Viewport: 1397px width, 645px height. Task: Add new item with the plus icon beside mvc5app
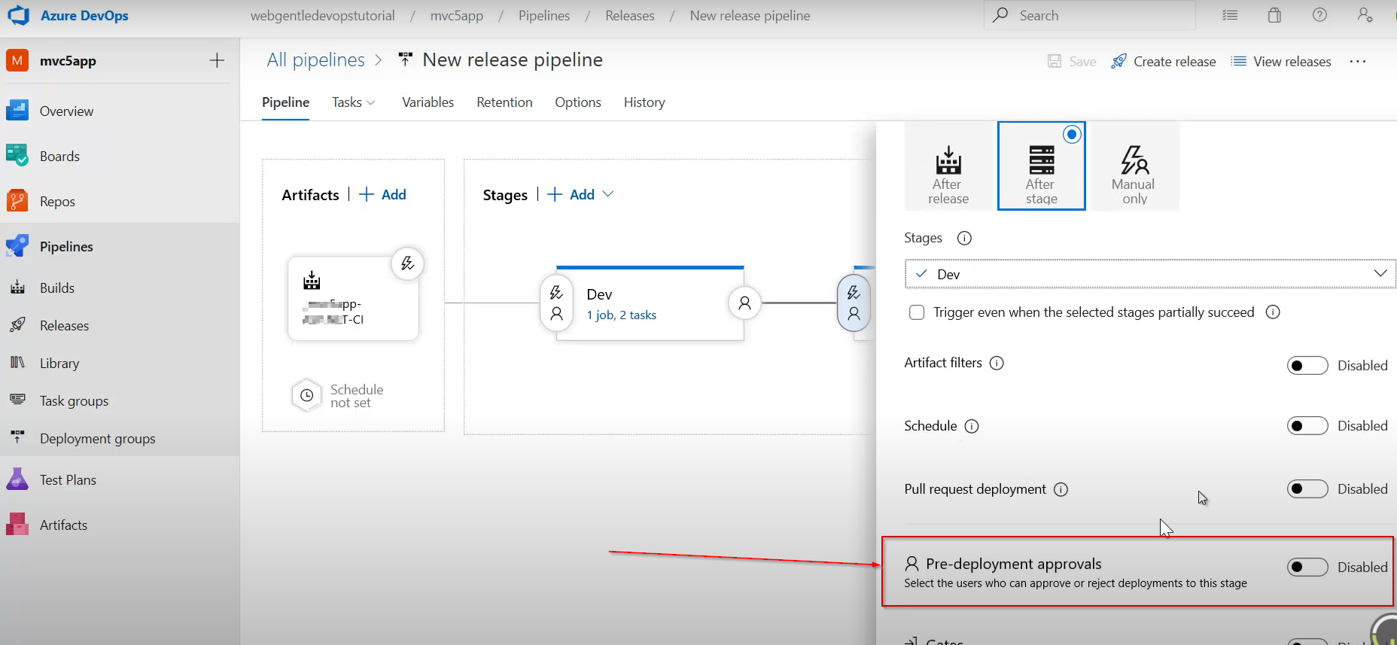pos(217,60)
